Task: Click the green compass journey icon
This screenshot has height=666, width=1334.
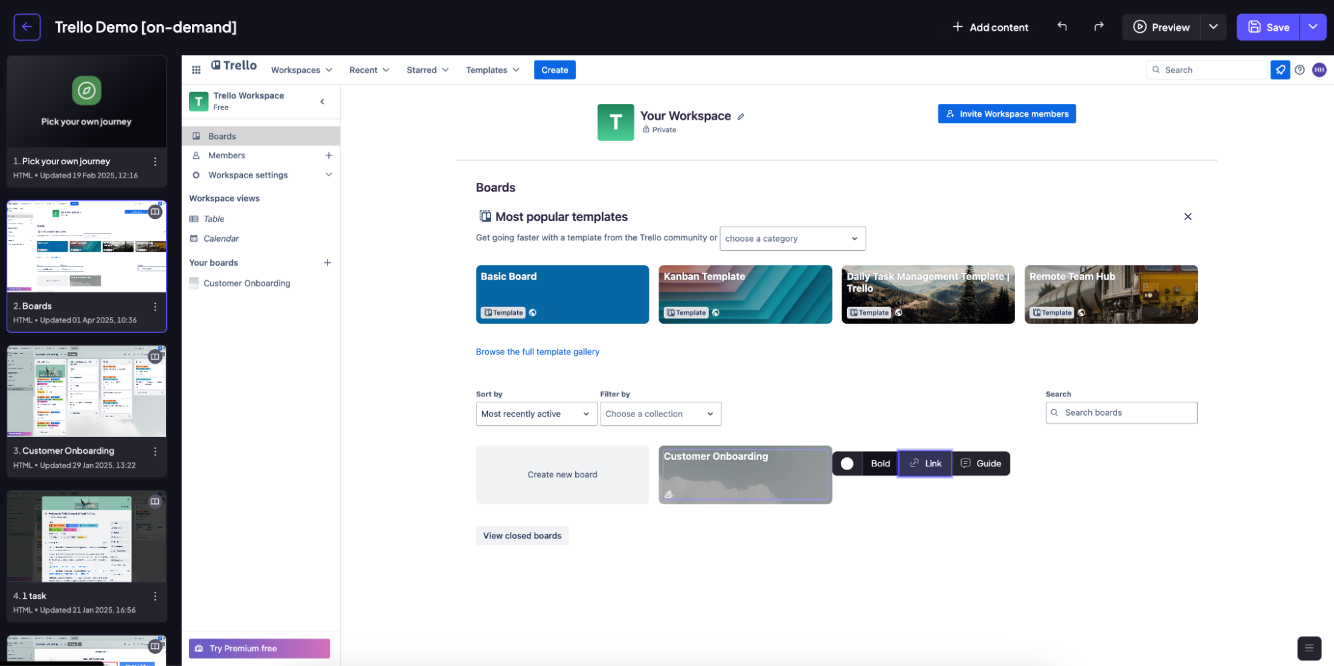Action: point(87,90)
